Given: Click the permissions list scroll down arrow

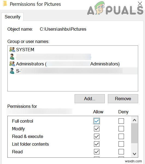Looking at the screenshot, I should 134,154.
